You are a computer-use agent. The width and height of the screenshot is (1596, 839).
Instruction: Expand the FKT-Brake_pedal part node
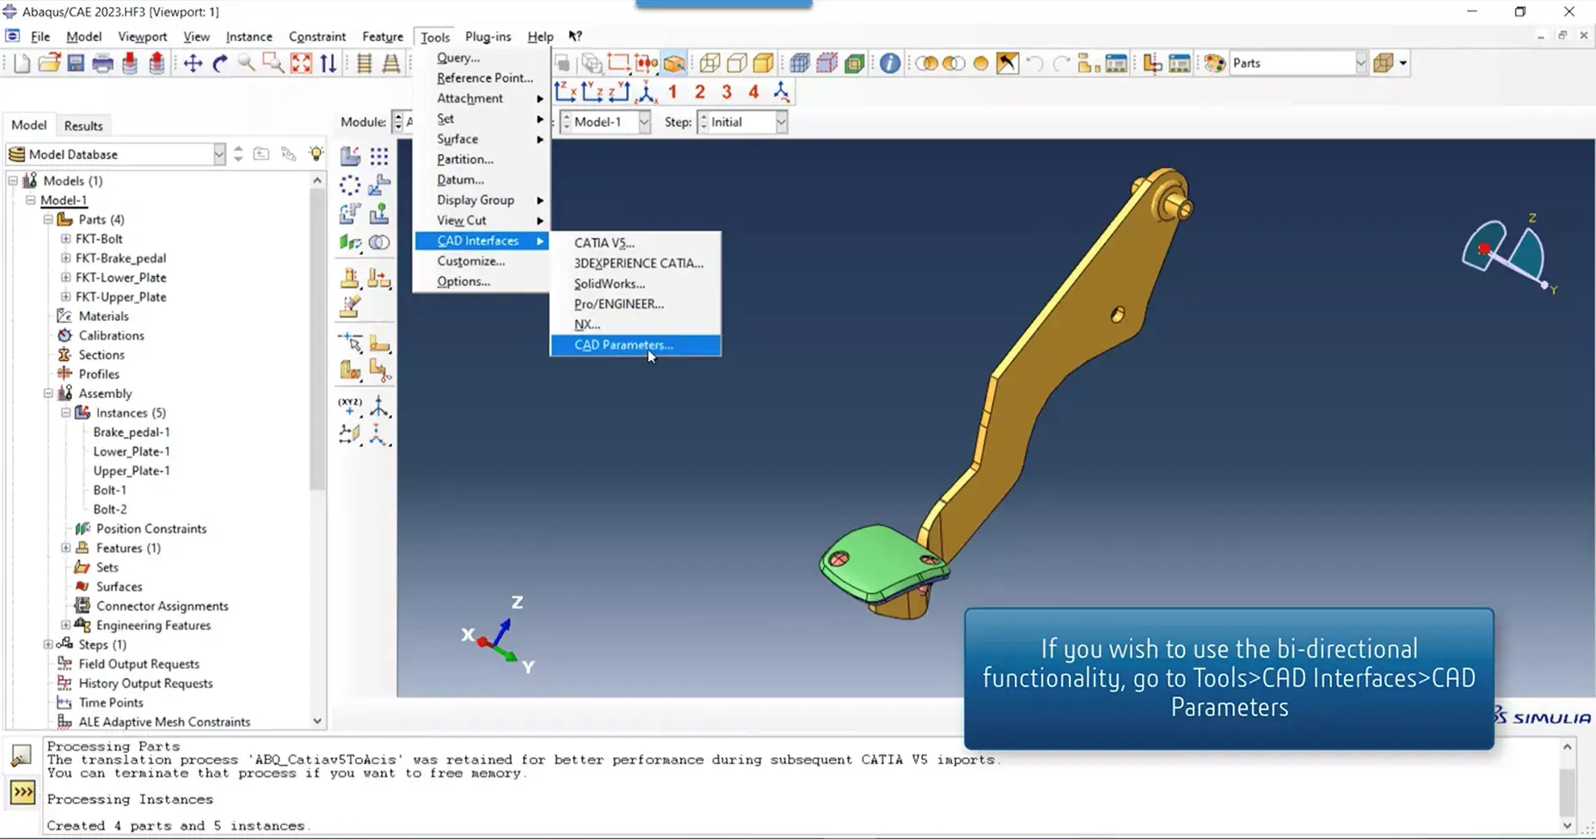[66, 258]
